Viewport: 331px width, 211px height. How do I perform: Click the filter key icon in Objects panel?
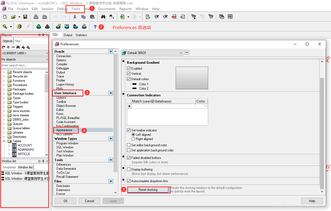point(23,47)
